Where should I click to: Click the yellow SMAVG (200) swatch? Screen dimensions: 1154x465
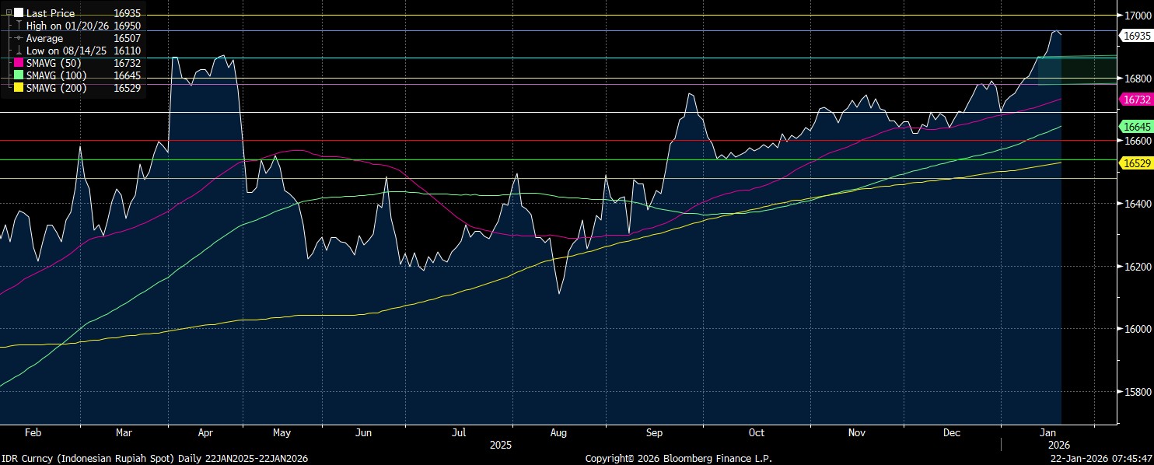[19, 88]
